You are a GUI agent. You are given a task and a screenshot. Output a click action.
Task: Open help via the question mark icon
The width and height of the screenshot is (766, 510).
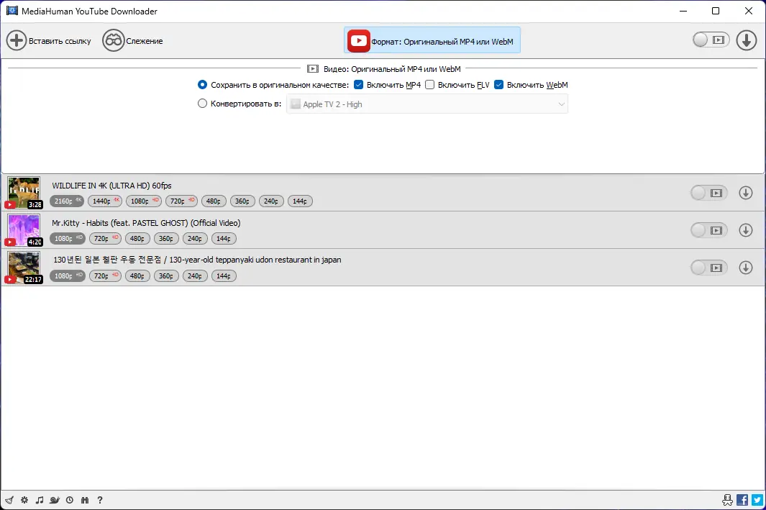(x=100, y=500)
